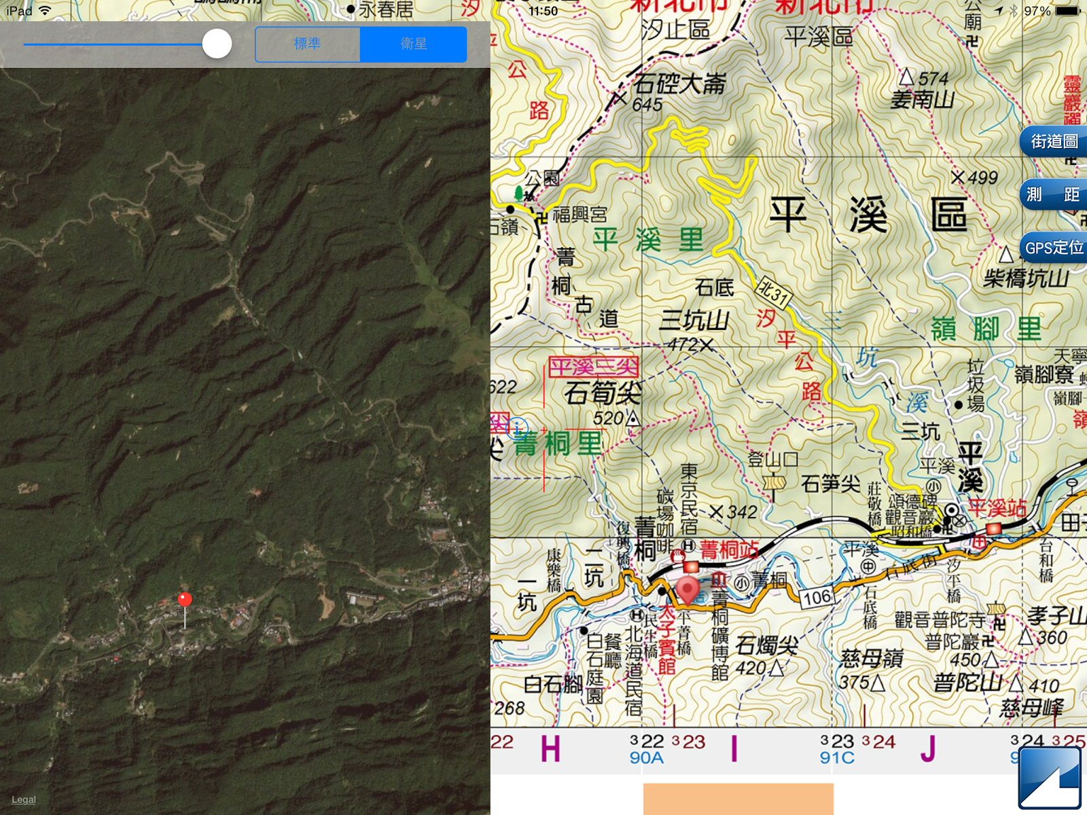Tap the 石碇大崙 mountain label

680,84
